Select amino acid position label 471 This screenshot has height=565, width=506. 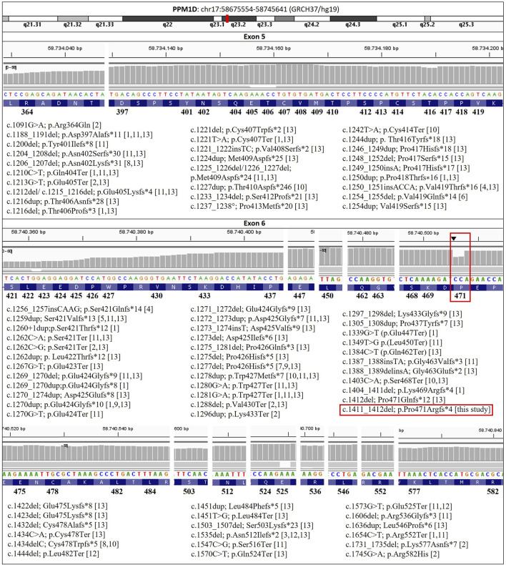460,296
